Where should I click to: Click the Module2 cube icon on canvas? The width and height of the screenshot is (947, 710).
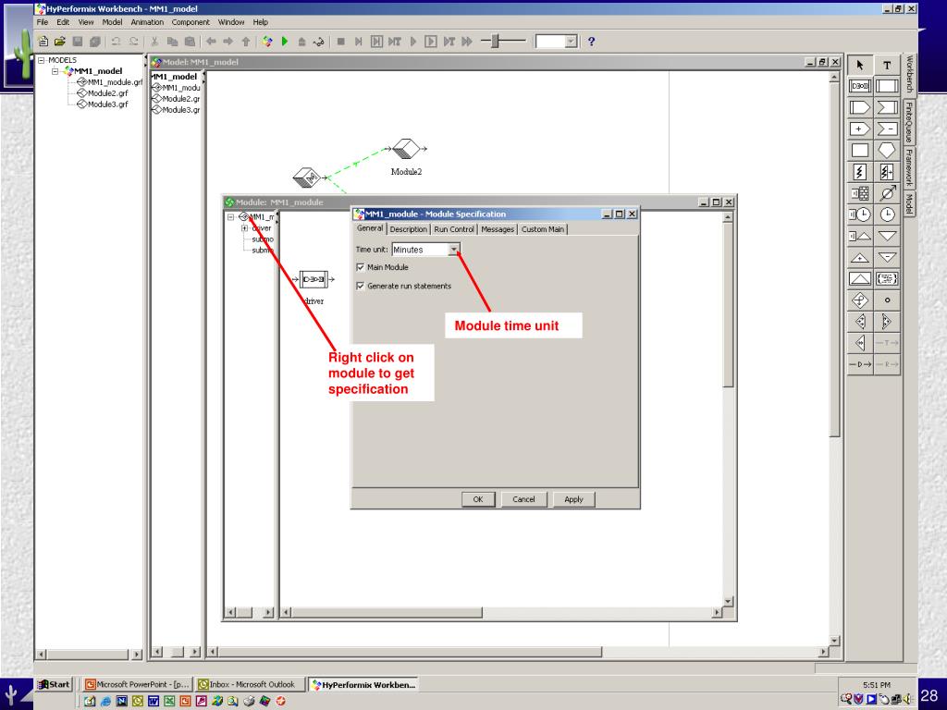click(x=406, y=149)
